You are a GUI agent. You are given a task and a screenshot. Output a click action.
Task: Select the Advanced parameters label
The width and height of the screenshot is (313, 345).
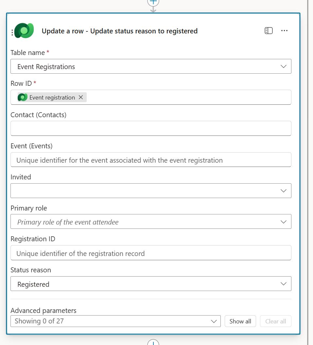coord(43,310)
